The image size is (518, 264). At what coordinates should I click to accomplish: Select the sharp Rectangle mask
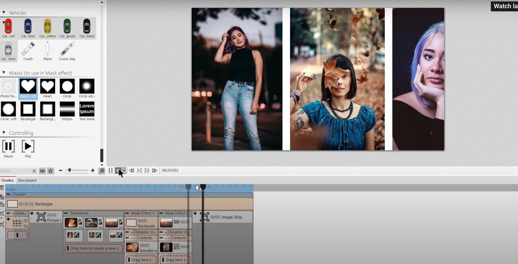click(x=28, y=111)
